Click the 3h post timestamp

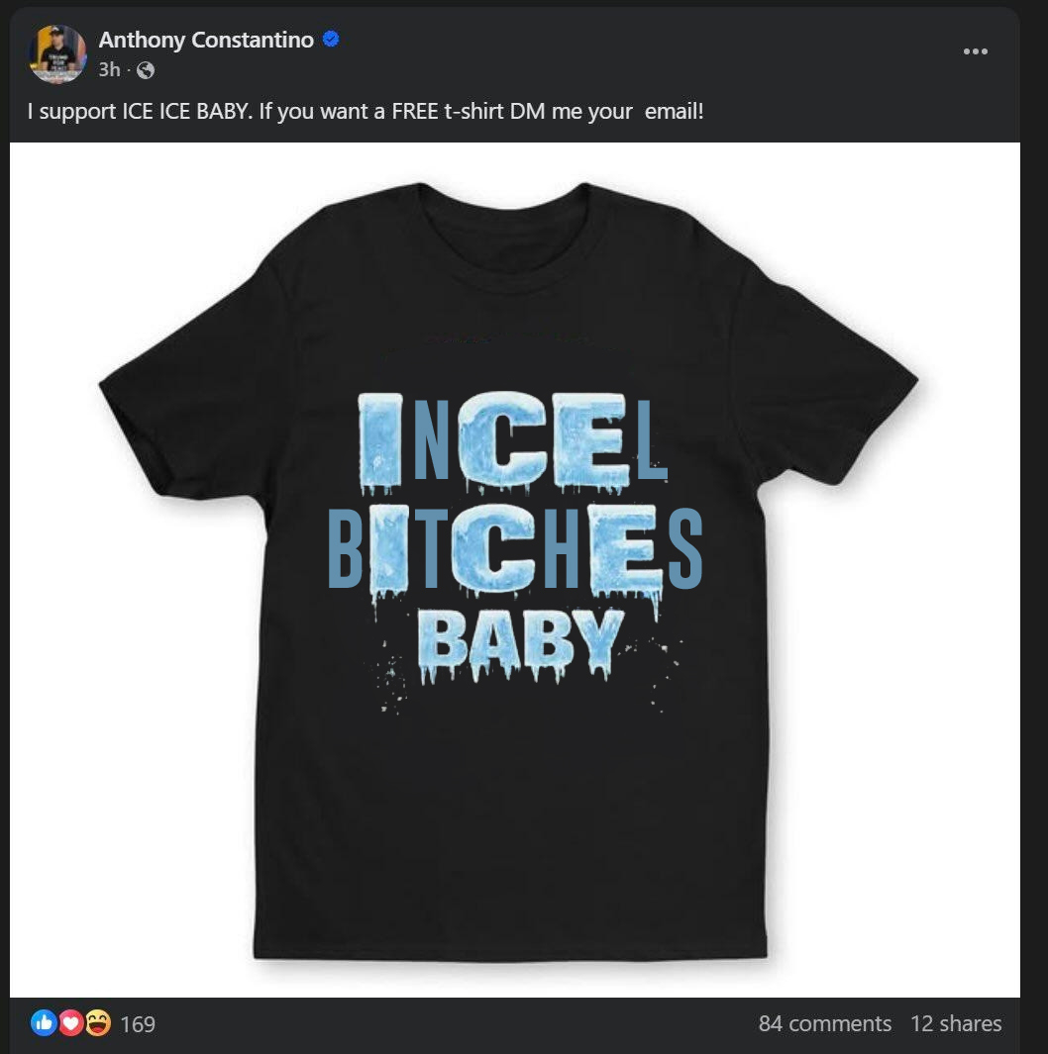click(x=109, y=70)
